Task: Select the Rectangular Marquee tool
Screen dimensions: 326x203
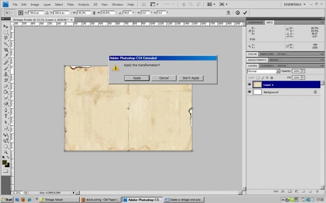Action: pyautogui.click(x=6, y=32)
